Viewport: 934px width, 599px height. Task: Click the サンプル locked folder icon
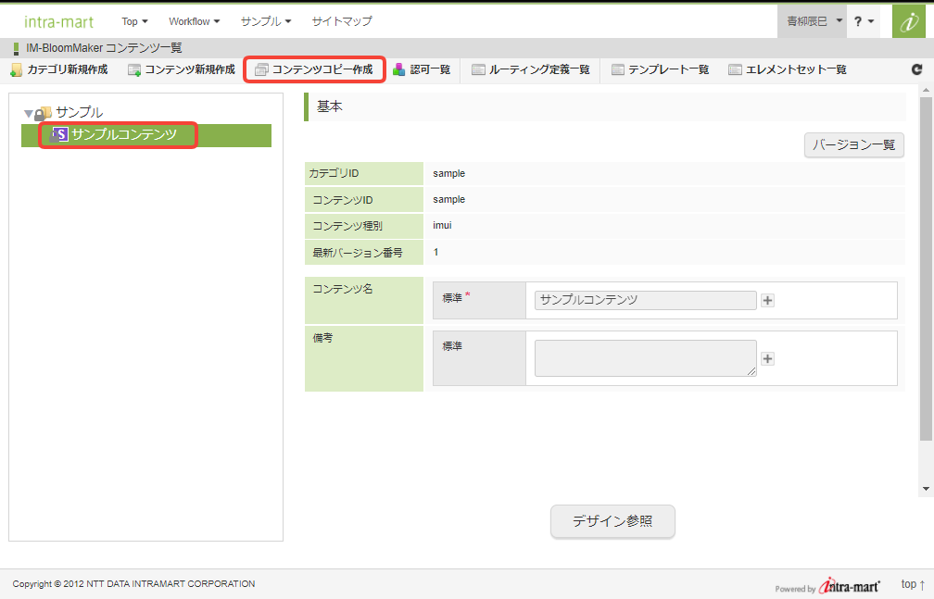point(43,113)
